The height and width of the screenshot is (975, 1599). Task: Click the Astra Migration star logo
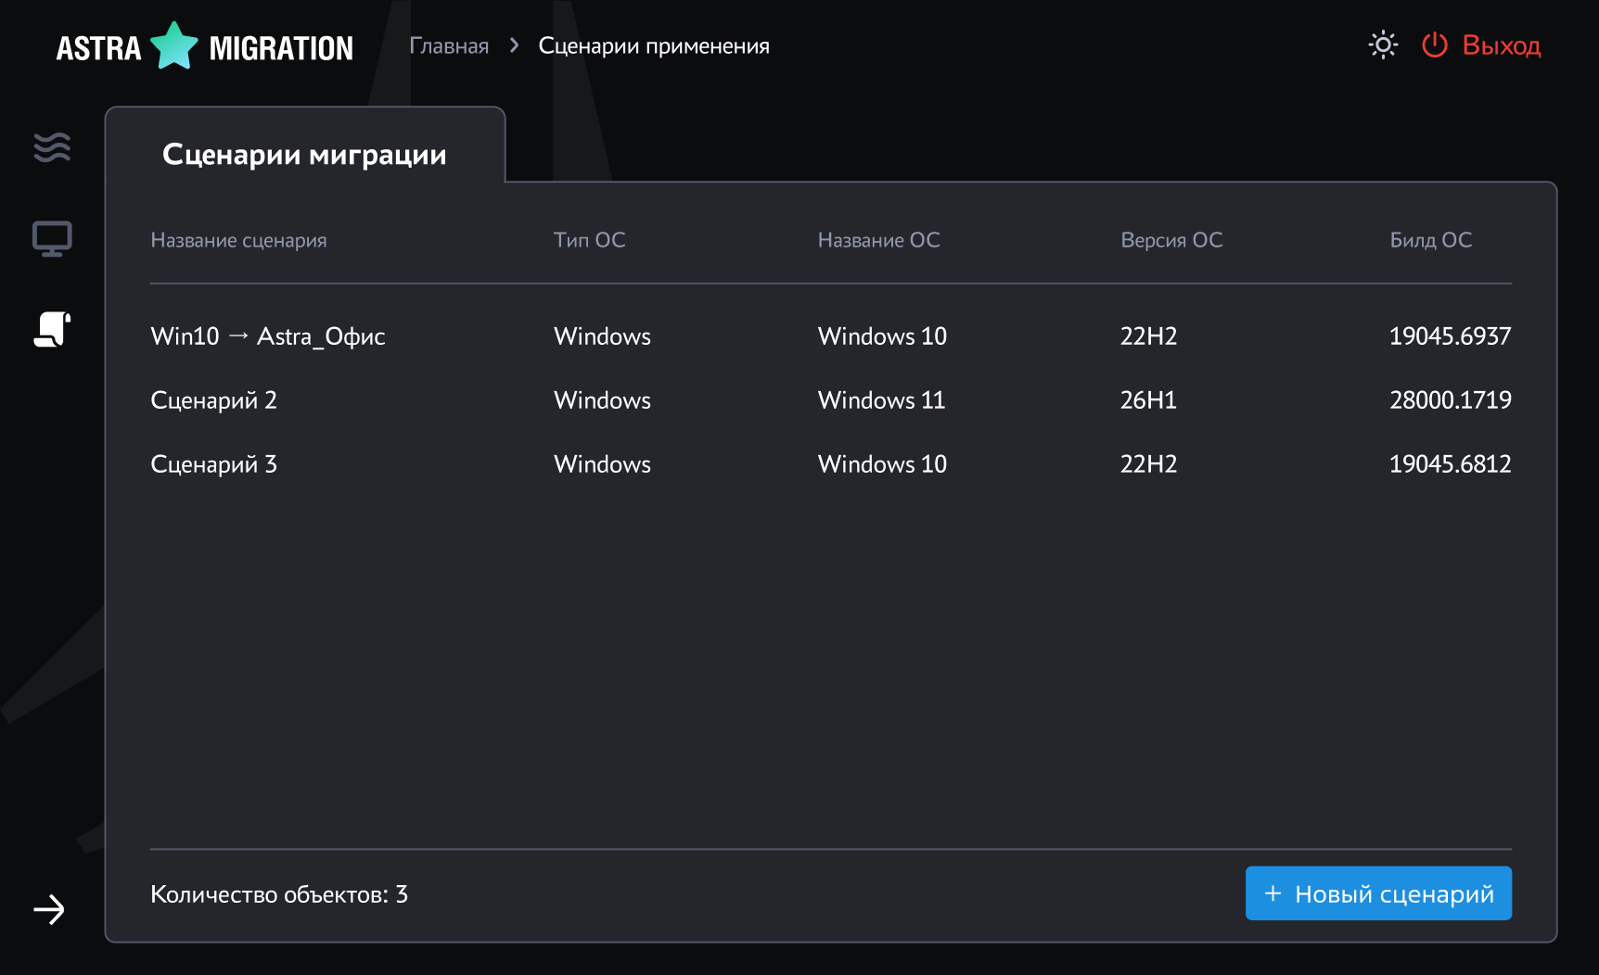tap(174, 46)
